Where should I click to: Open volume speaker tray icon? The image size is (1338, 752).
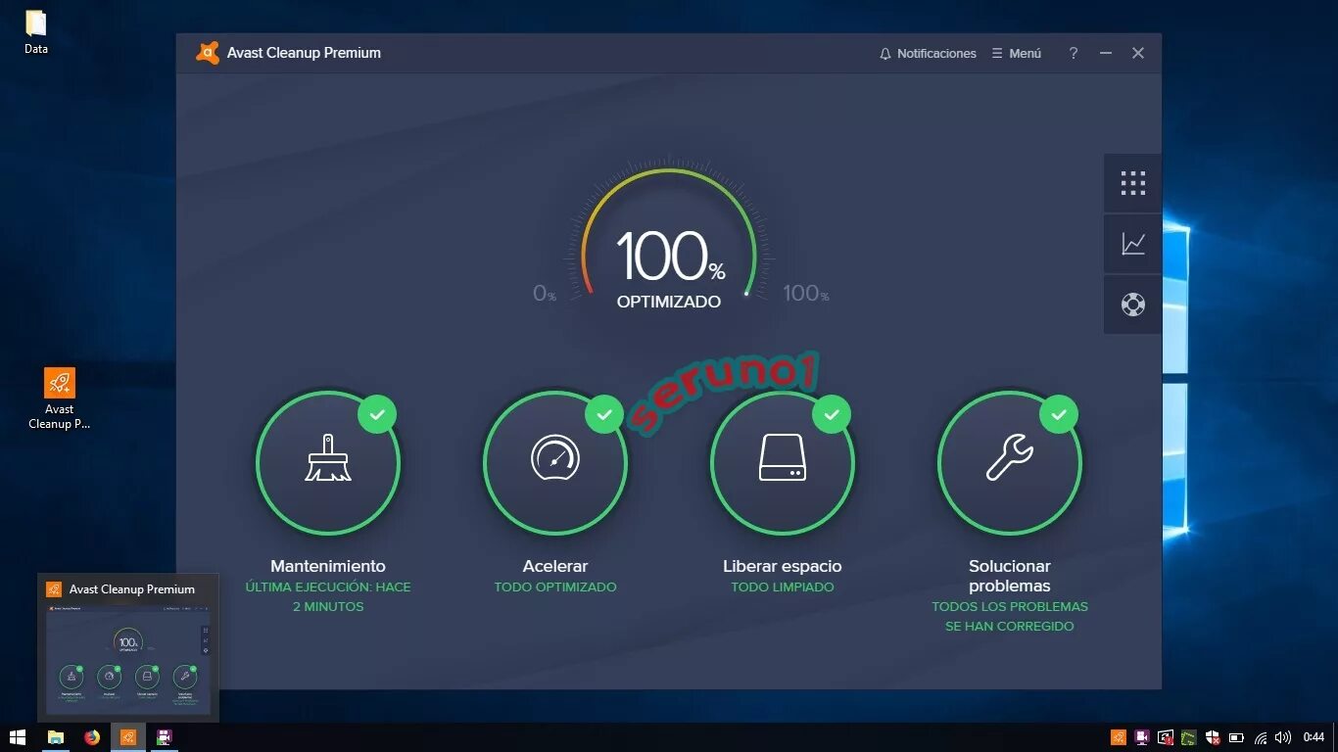tap(1283, 737)
